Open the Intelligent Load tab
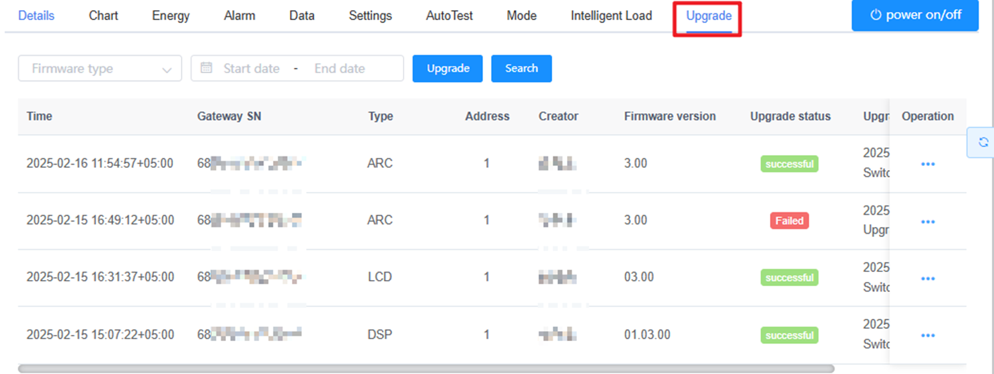 [611, 15]
